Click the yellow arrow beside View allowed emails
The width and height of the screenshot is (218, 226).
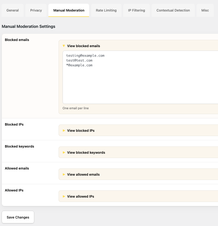coord(64,175)
